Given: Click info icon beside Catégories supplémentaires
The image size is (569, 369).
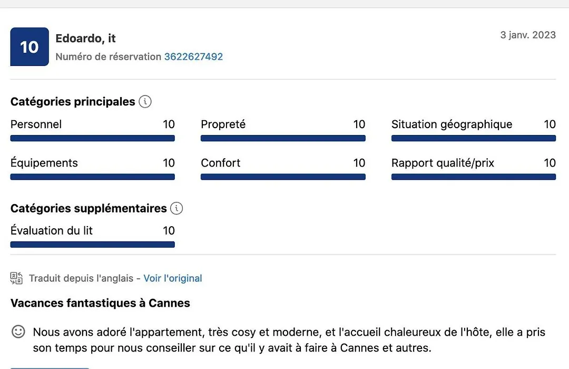Looking at the screenshot, I should tap(176, 208).
